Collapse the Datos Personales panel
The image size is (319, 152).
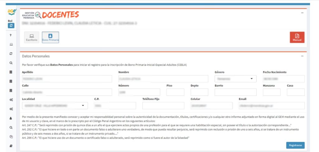pyautogui.click(x=302, y=56)
